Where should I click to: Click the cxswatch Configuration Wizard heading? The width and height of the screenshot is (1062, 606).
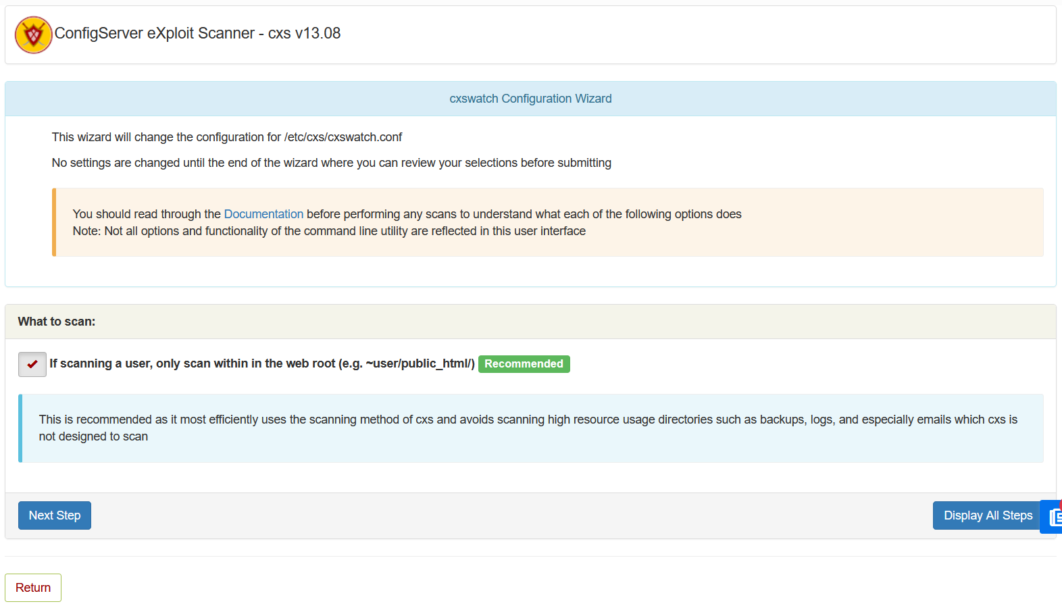[x=530, y=99]
